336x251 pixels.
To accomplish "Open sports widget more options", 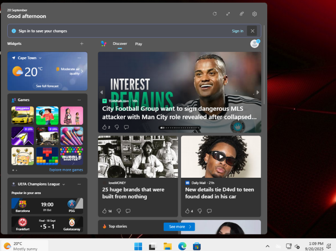I will click(79, 184).
